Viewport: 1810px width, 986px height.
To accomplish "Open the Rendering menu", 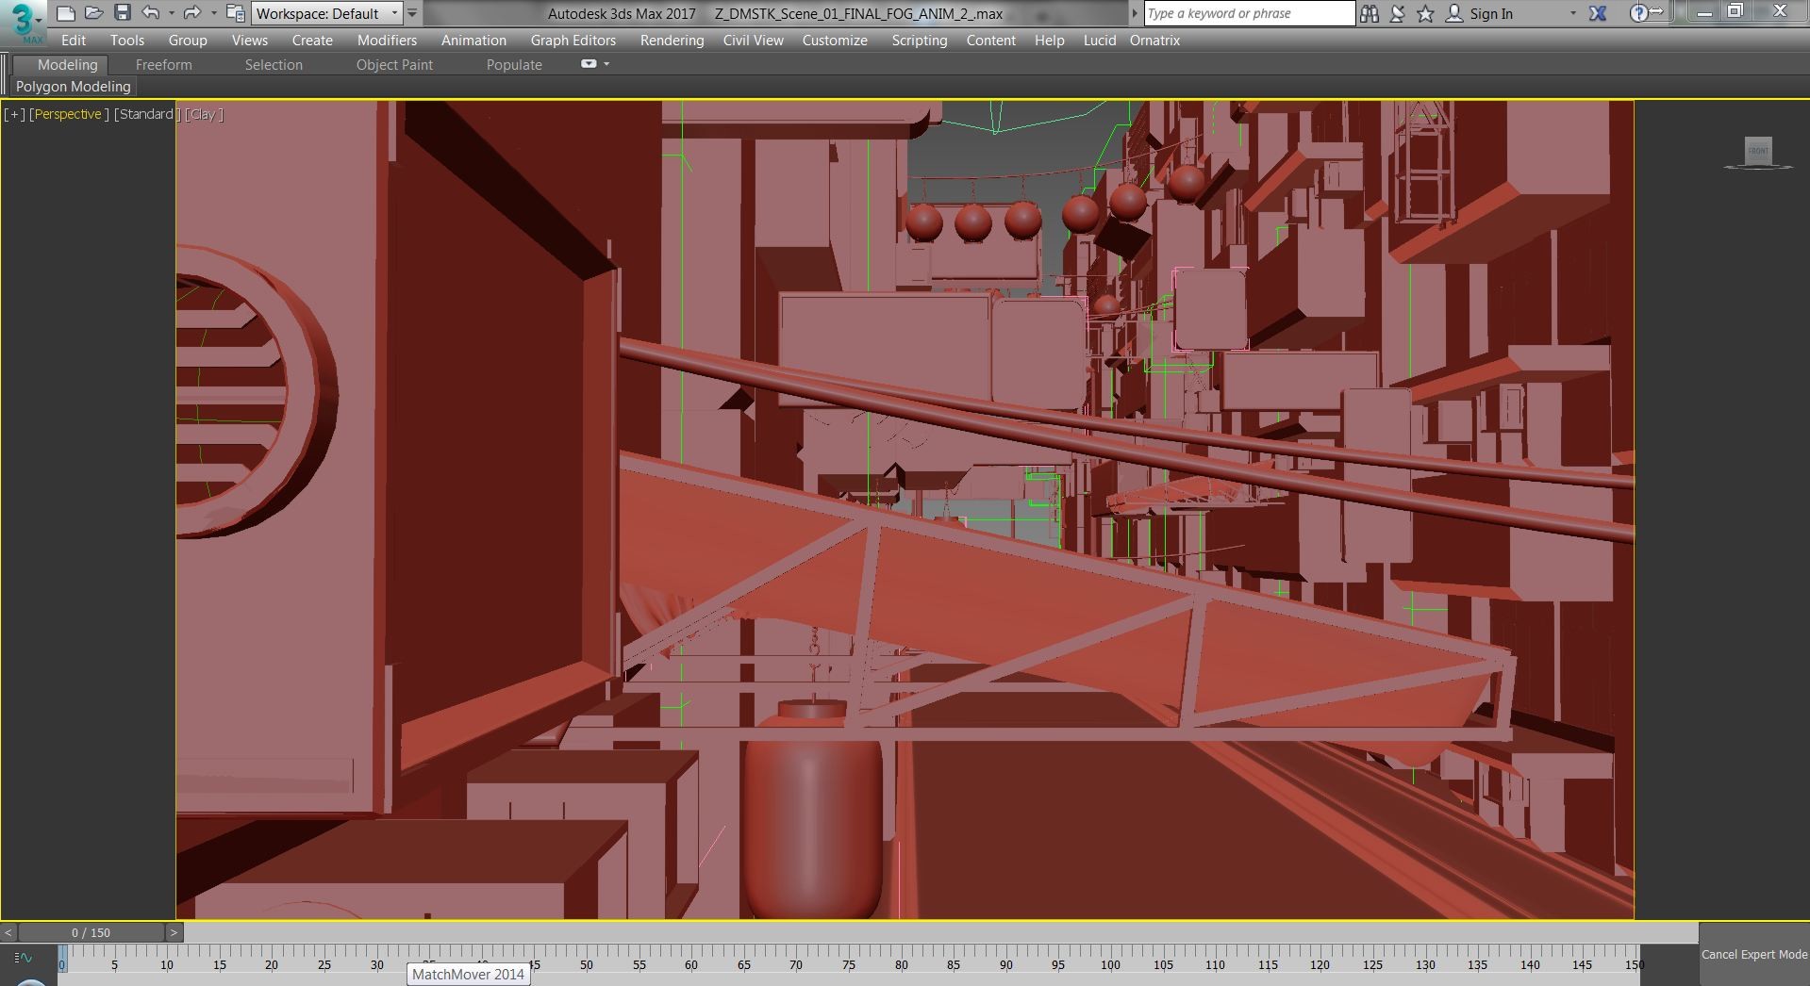I will (x=672, y=41).
